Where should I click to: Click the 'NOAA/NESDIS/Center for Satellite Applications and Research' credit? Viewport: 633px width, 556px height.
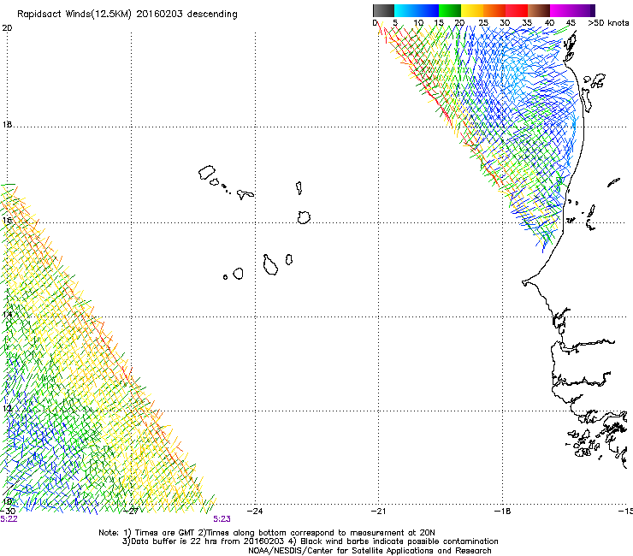click(370, 551)
